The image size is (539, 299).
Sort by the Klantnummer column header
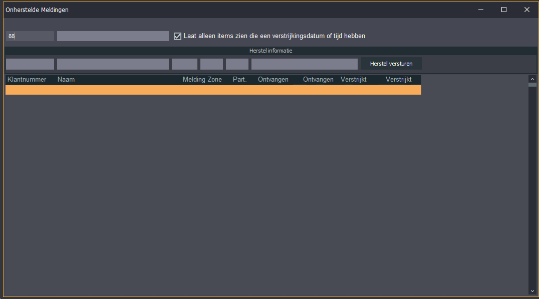(27, 80)
